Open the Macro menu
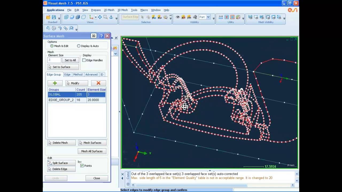 click(x=144, y=10)
